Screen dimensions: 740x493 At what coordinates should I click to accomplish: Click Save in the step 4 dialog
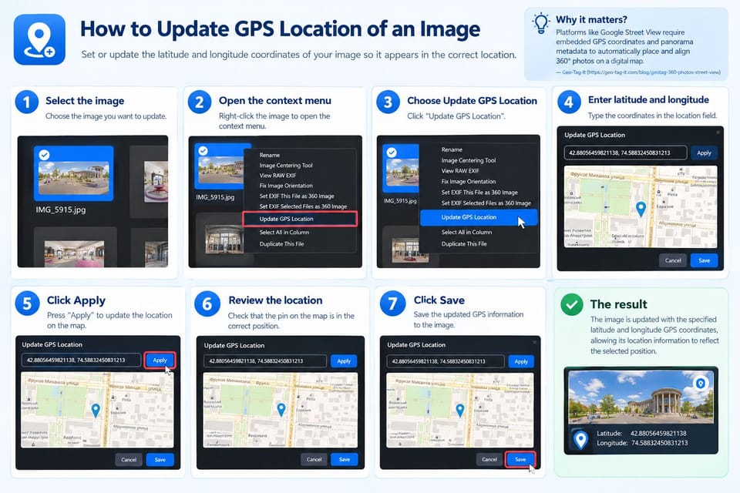704,260
